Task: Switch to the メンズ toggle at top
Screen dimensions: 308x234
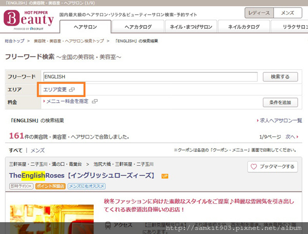Action: [x=287, y=13]
